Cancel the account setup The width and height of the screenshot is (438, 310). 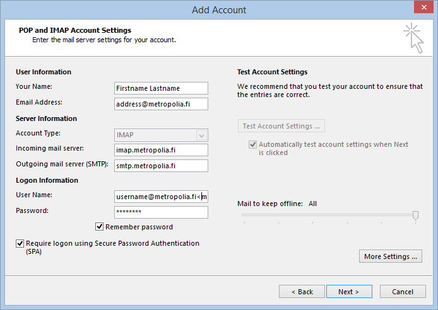[403, 292]
